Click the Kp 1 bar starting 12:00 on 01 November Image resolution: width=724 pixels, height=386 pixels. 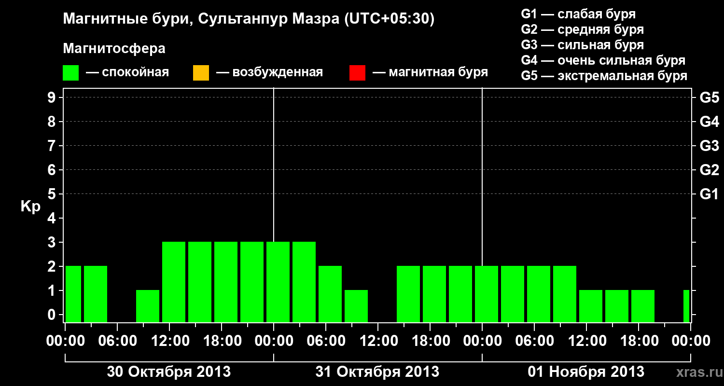click(x=591, y=306)
